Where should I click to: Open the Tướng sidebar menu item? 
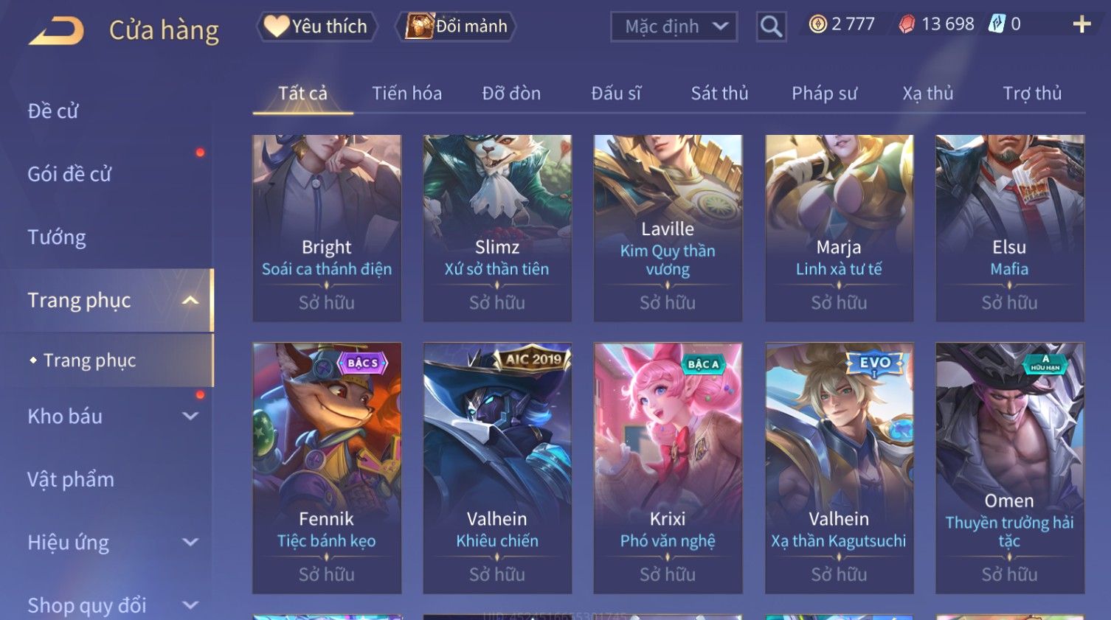point(57,237)
